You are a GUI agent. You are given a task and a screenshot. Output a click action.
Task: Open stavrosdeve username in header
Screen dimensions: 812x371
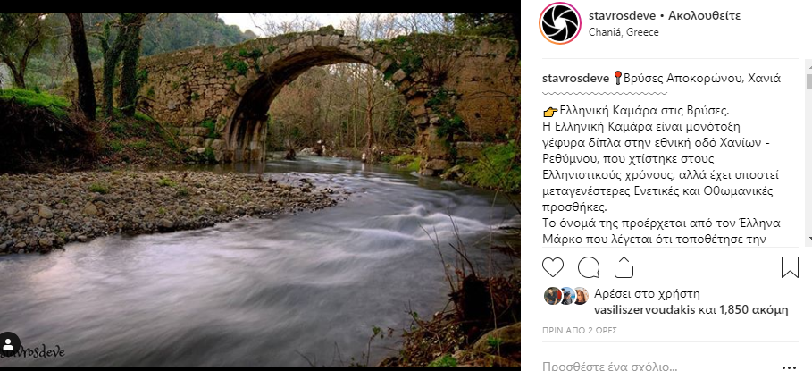[x=622, y=15]
